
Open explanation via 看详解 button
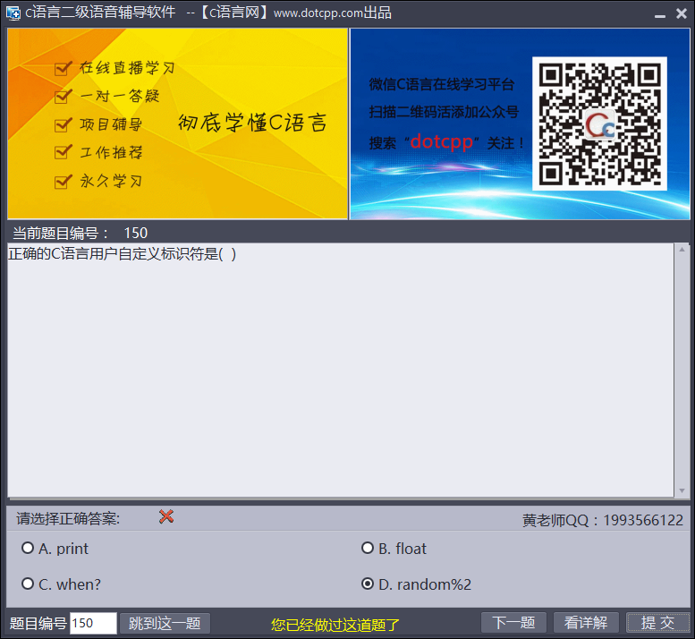pyautogui.click(x=586, y=623)
